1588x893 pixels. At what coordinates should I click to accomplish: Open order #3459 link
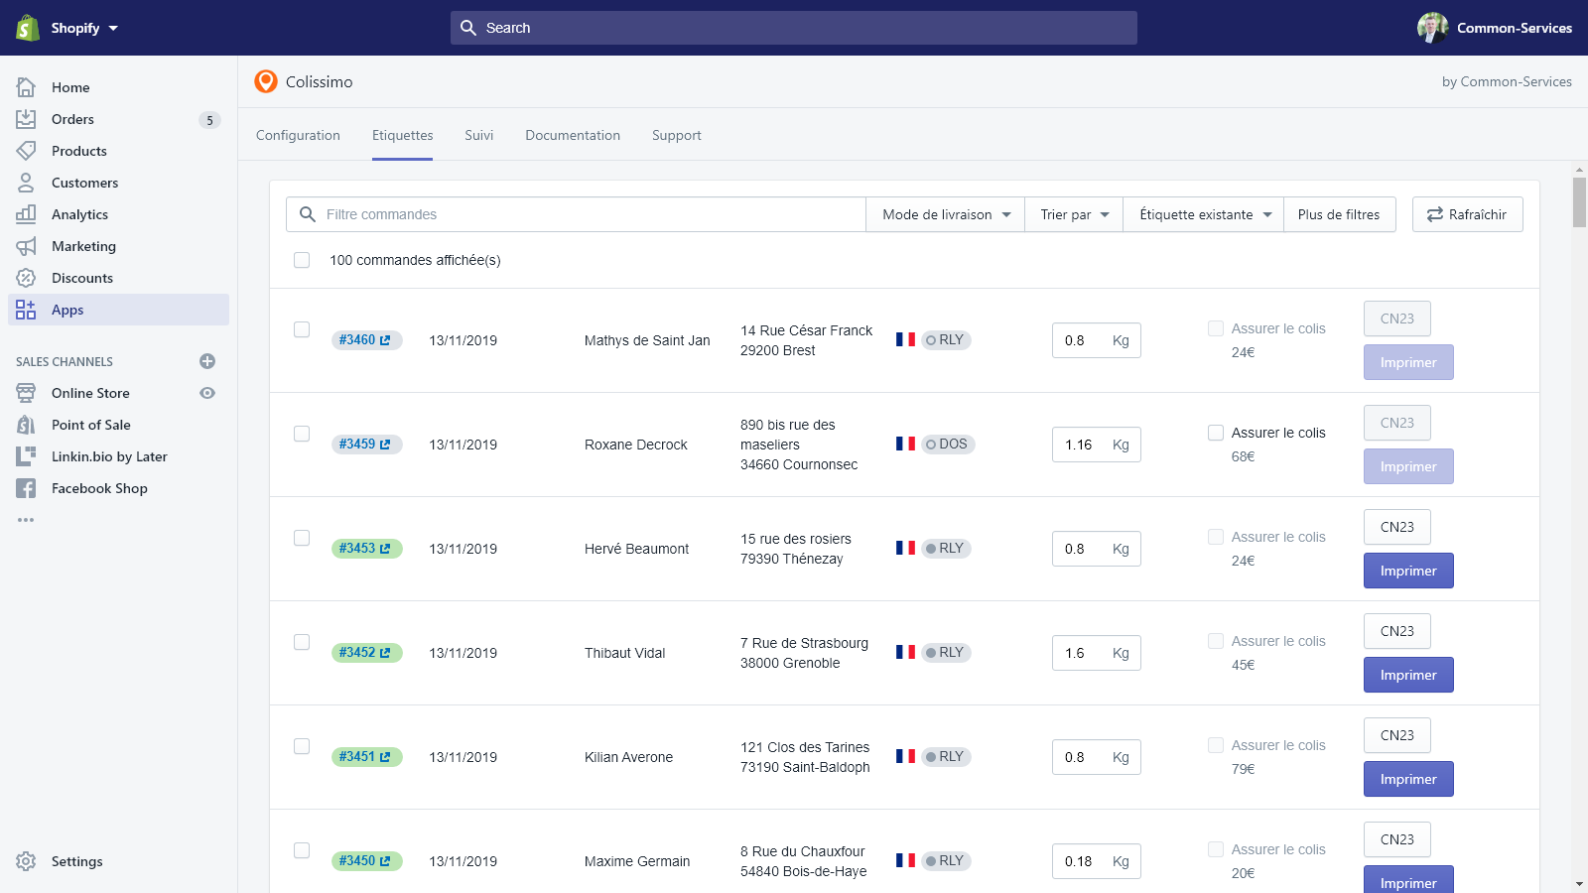(x=366, y=444)
